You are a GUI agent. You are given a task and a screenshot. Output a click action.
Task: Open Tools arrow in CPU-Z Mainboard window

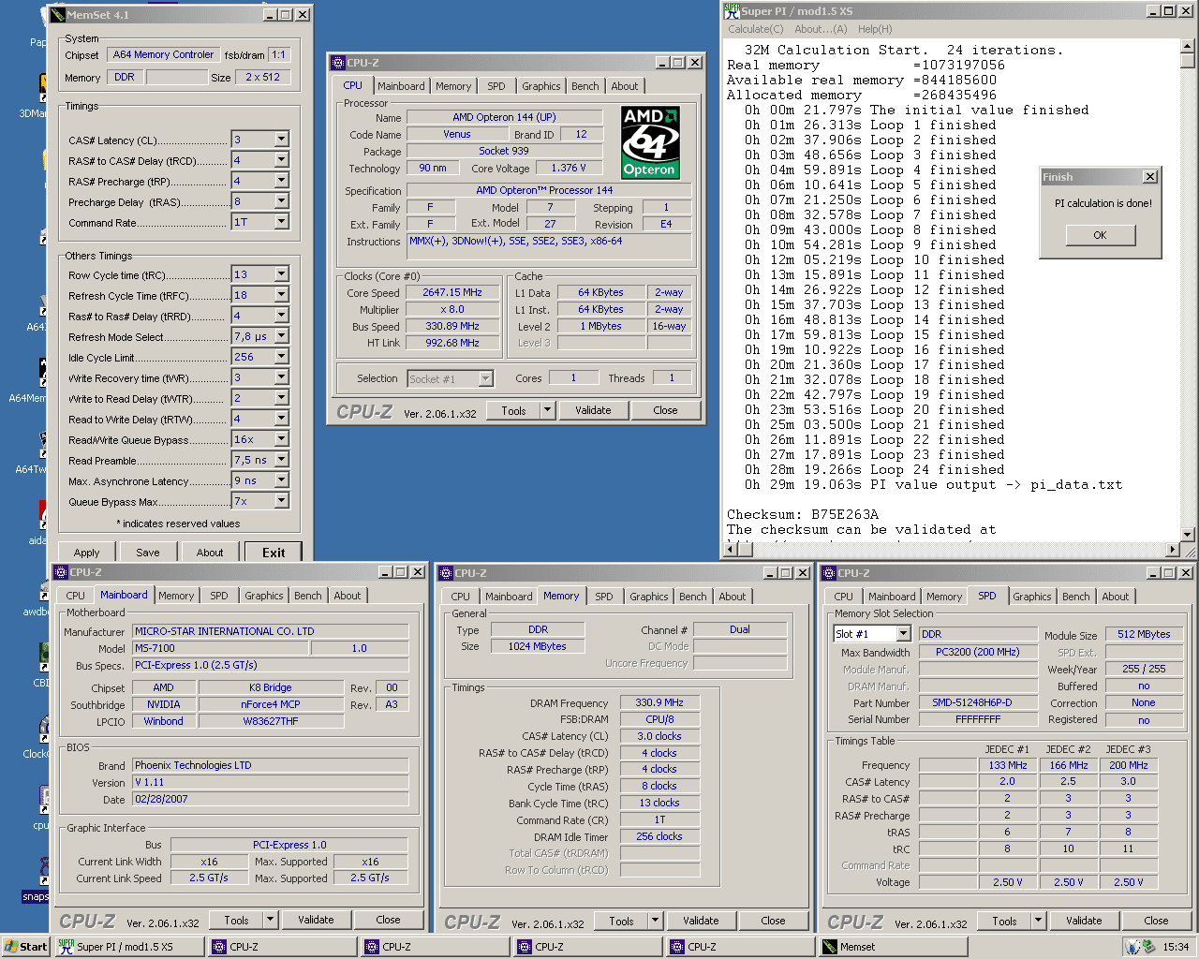pos(270,920)
